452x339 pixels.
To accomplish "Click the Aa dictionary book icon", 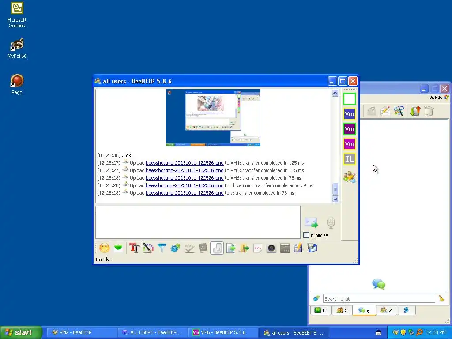I will click(x=203, y=248).
